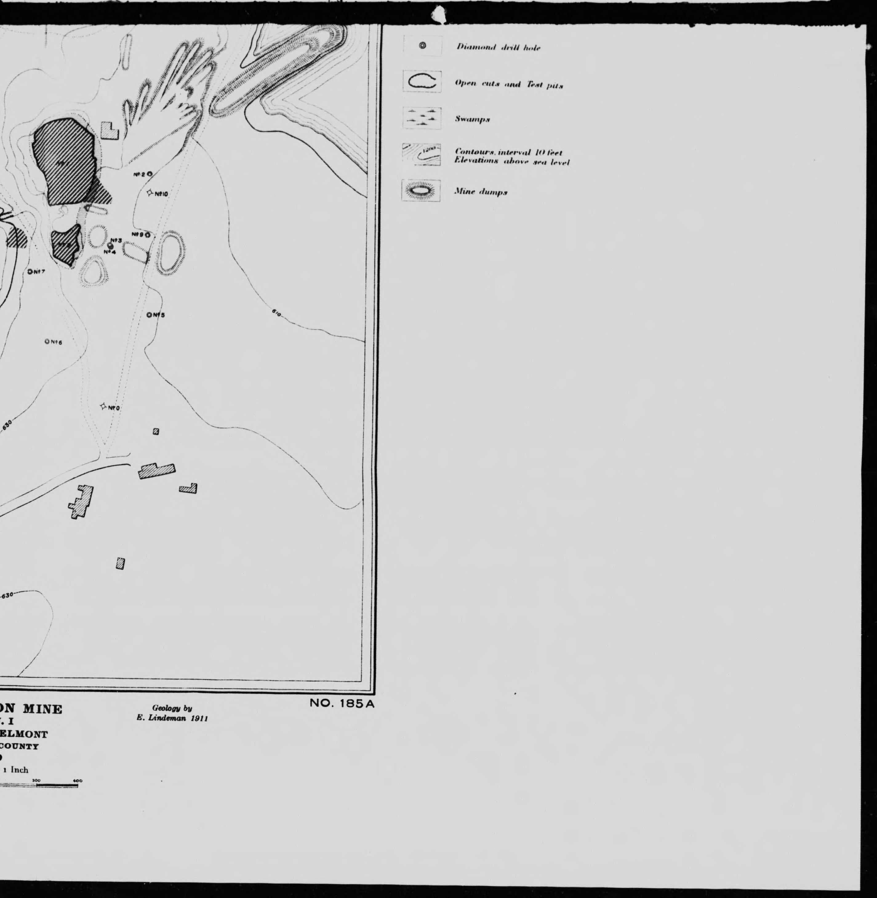Click drill hole No. 10 star marker

pos(150,193)
